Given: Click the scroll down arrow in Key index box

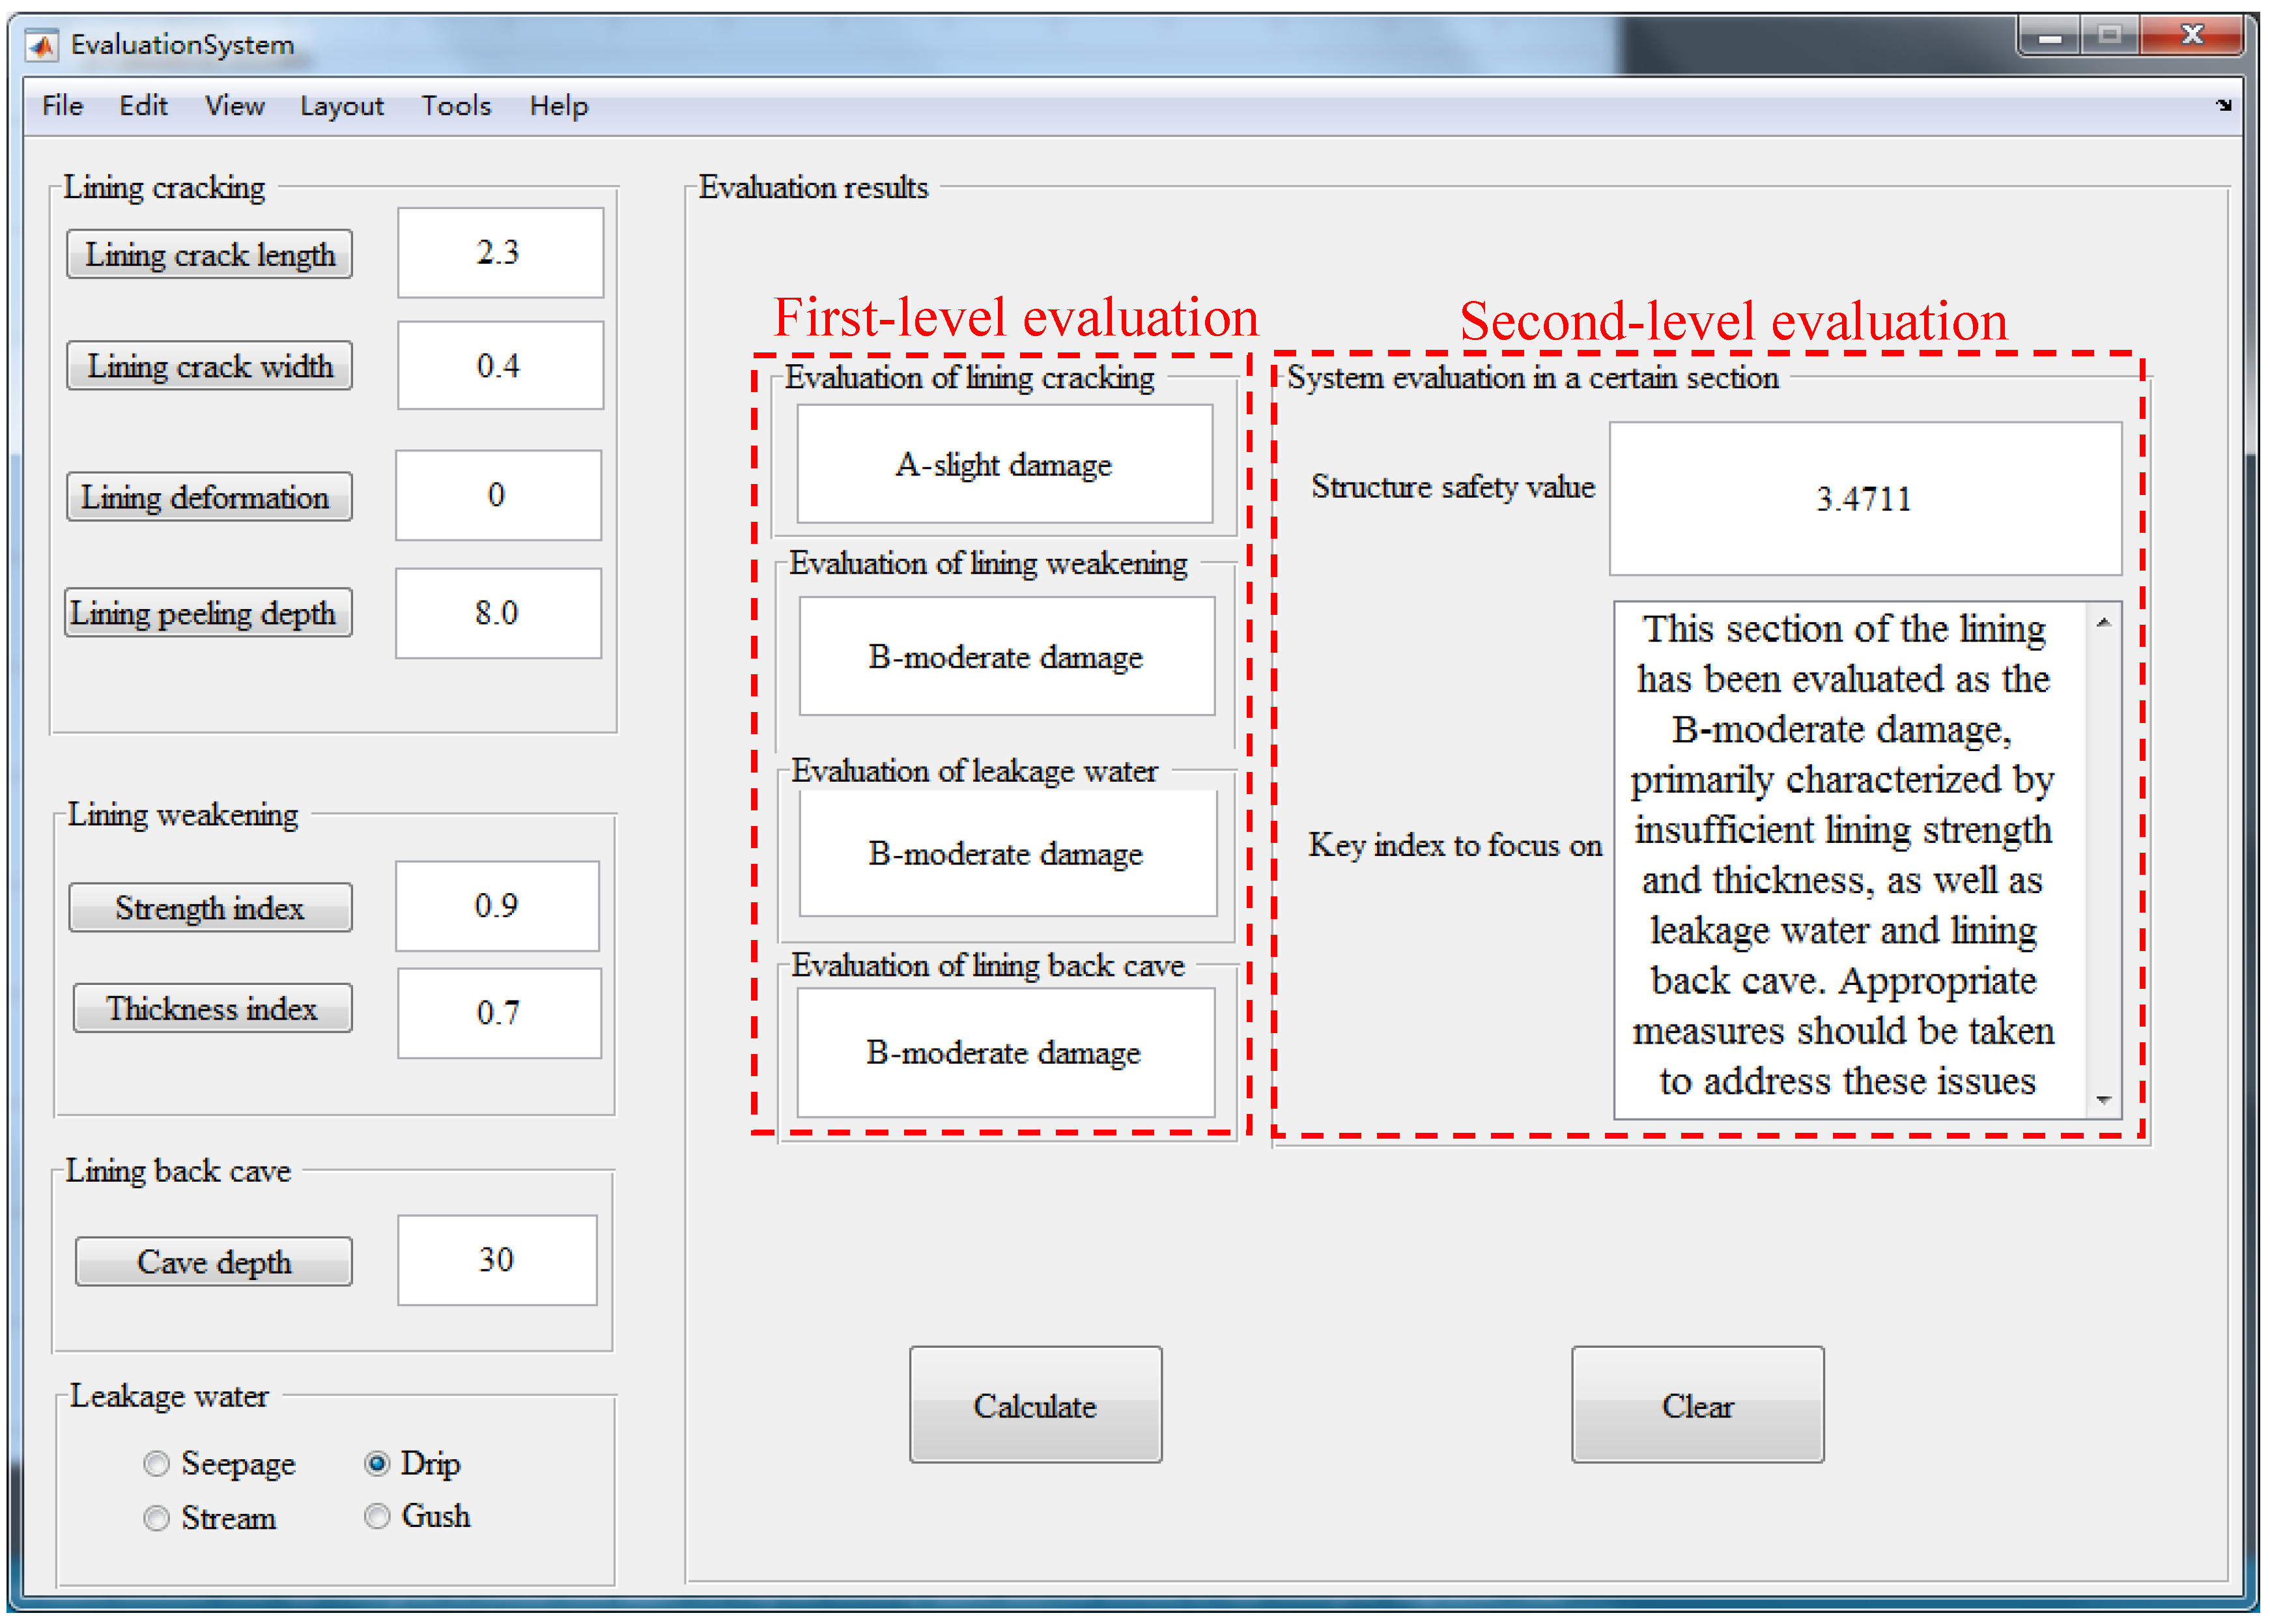Looking at the screenshot, I should pyautogui.click(x=2103, y=1100).
